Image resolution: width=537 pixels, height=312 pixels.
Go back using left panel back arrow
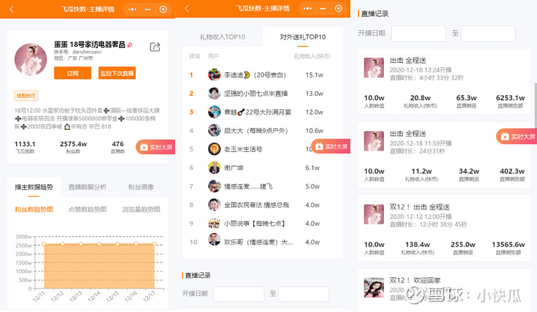(11, 9)
